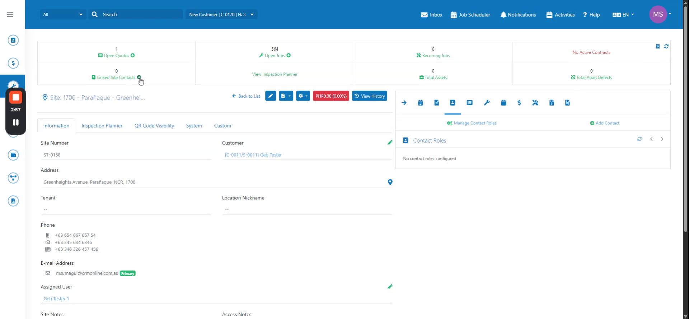Image resolution: width=689 pixels, height=319 pixels.
Task: Pause the screen recording
Action: pos(16,122)
